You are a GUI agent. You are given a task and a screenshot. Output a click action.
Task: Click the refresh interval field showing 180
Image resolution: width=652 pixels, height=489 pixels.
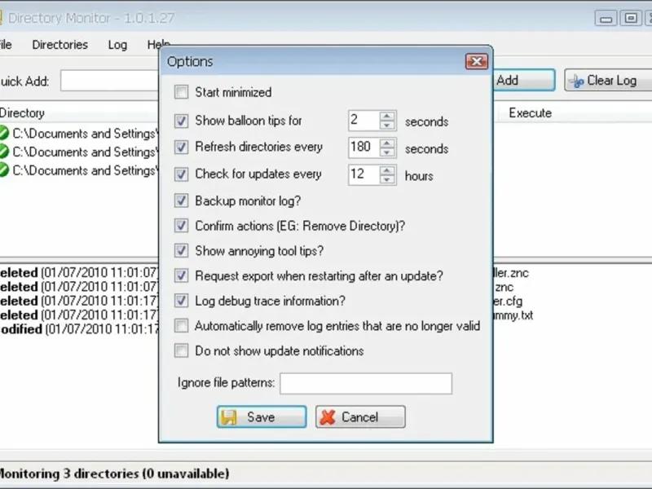[363, 148]
